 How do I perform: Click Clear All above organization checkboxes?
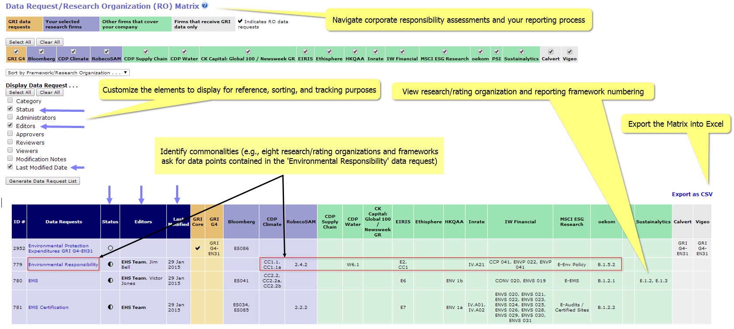click(50, 42)
